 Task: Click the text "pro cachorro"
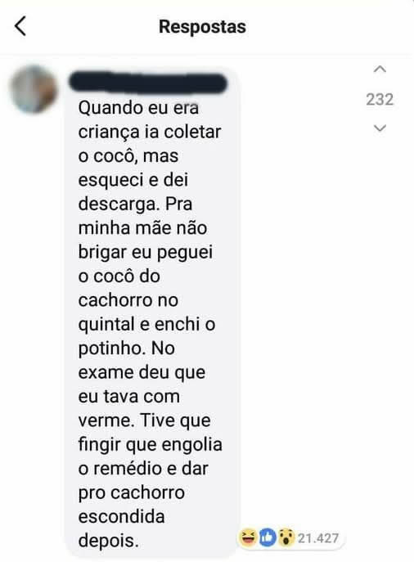132,493
